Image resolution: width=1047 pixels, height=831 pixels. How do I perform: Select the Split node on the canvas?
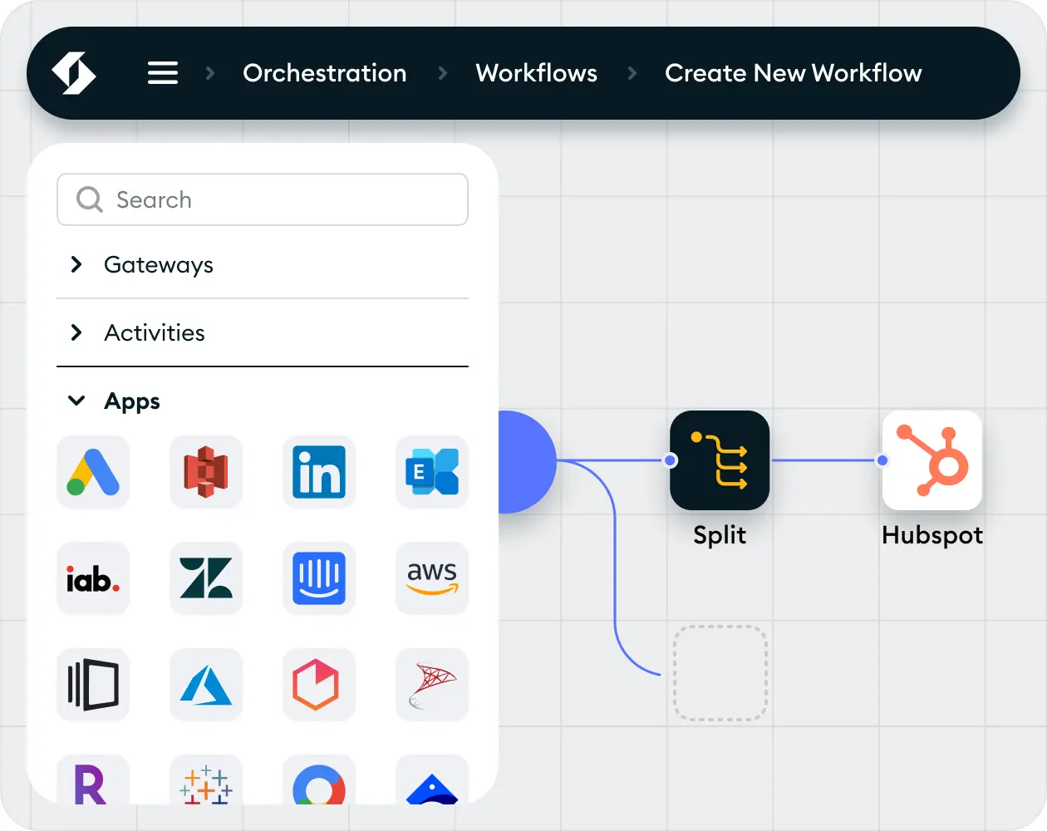(720, 460)
